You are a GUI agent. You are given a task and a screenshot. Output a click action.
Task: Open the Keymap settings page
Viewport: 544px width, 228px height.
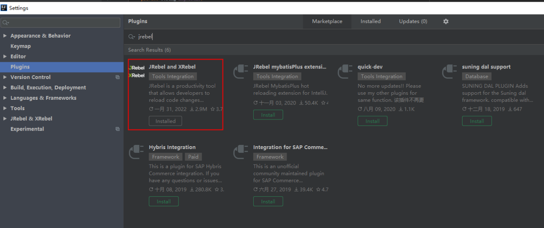tap(20, 46)
